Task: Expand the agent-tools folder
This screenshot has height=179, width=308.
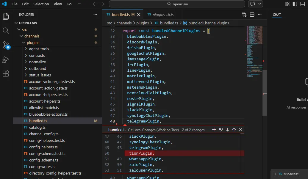Action: (39, 49)
